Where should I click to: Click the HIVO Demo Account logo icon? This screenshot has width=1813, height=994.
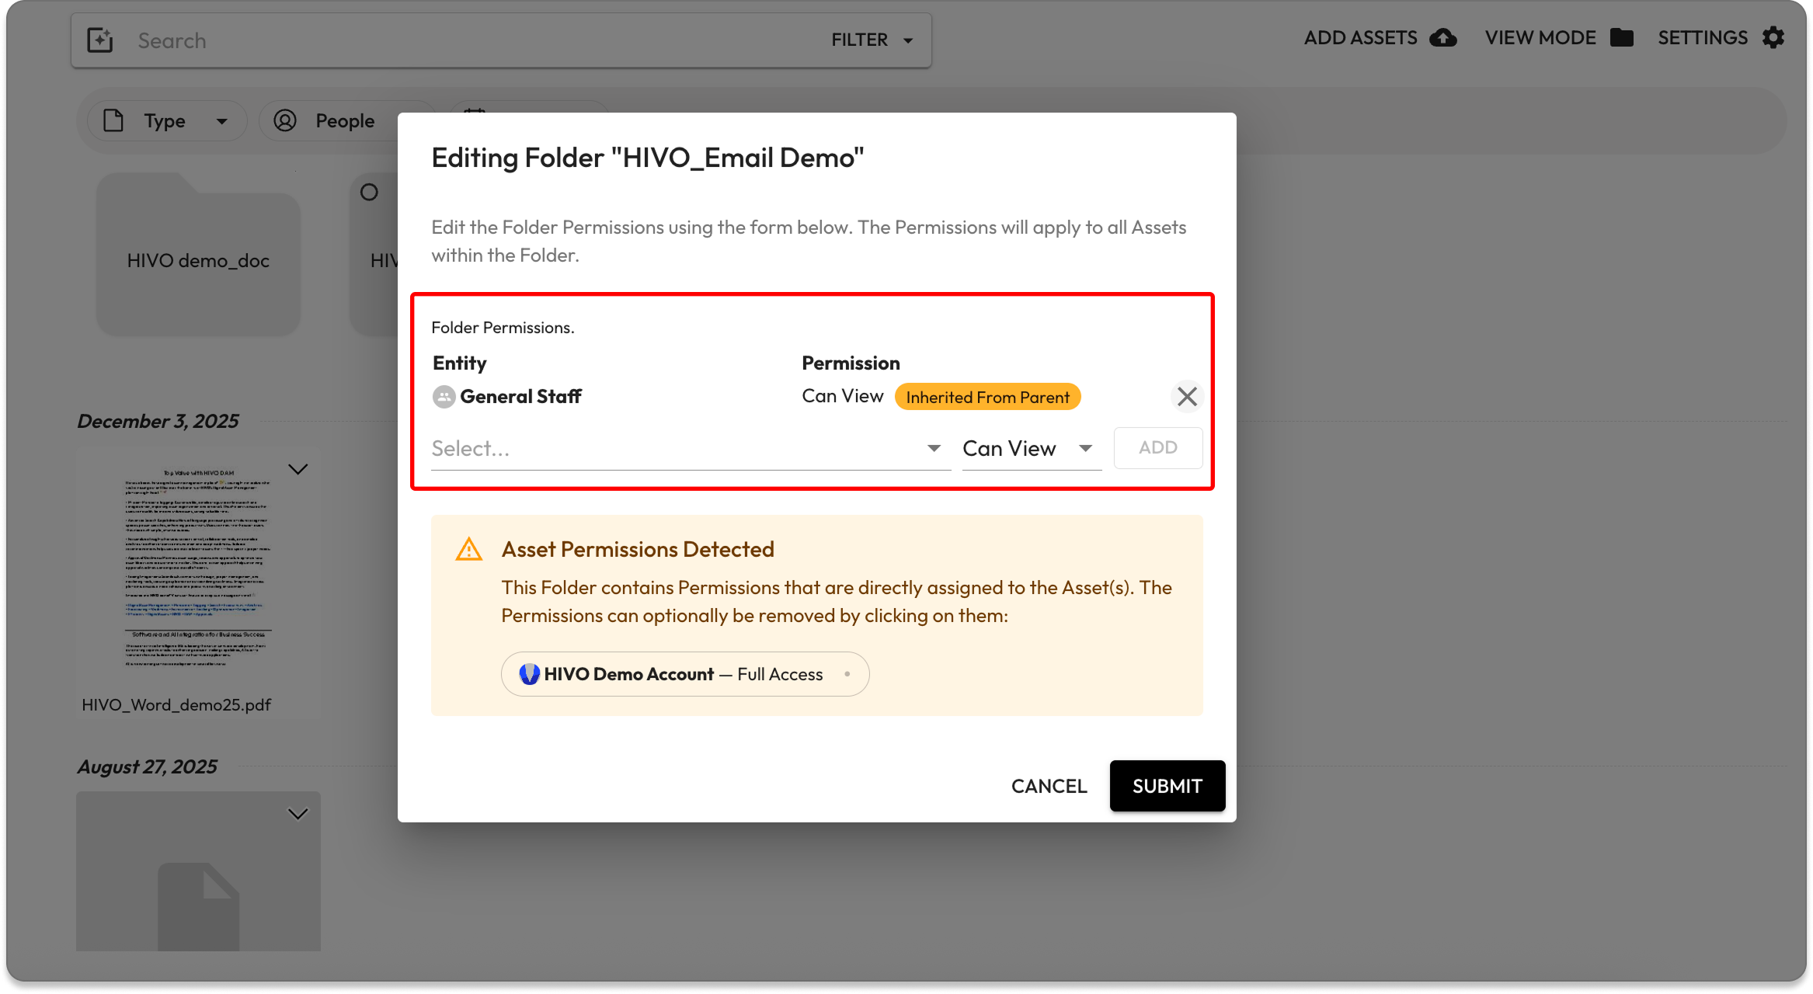[530, 674]
